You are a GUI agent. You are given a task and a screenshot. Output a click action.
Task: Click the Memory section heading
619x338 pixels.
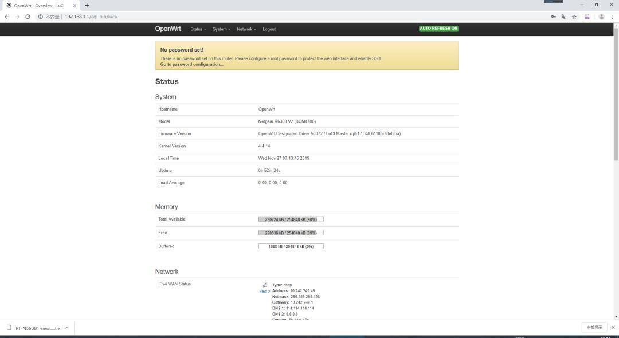(x=167, y=207)
